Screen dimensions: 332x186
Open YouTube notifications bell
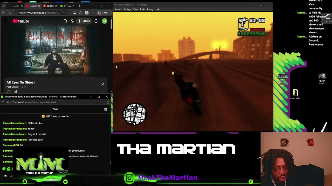[x=96, y=21]
